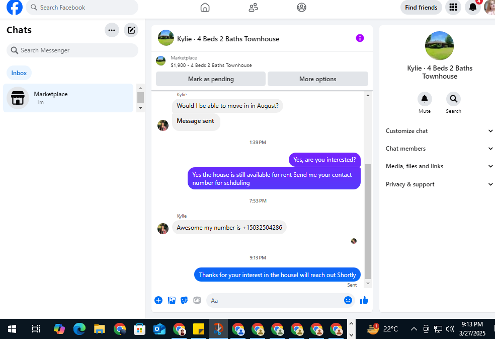
Task: Choose a GIF icon
Action: (197, 300)
